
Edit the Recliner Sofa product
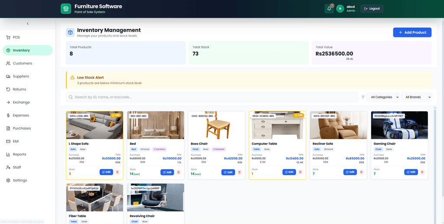[350, 172]
